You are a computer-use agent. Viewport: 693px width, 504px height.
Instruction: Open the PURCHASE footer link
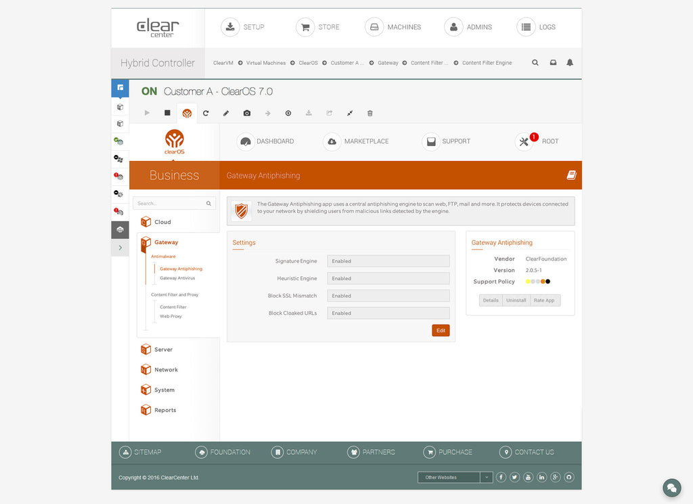[448, 453]
